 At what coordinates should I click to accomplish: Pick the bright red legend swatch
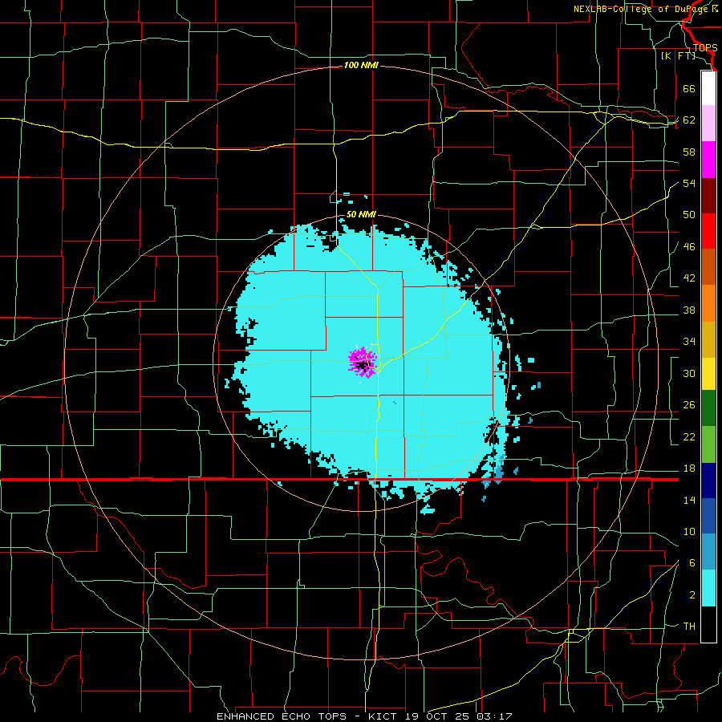tap(708, 231)
